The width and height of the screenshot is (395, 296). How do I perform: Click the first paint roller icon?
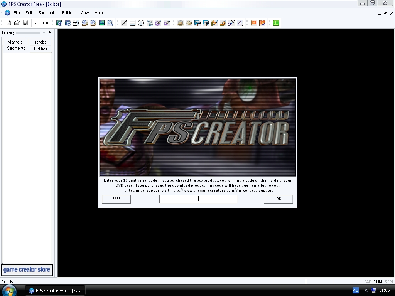(197, 23)
